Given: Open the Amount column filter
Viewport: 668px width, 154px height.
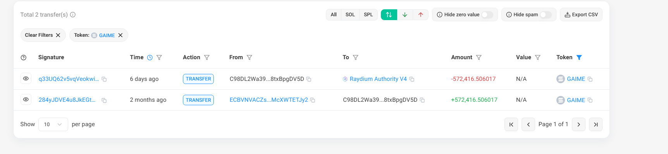Looking at the screenshot, I should coord(479,57).
